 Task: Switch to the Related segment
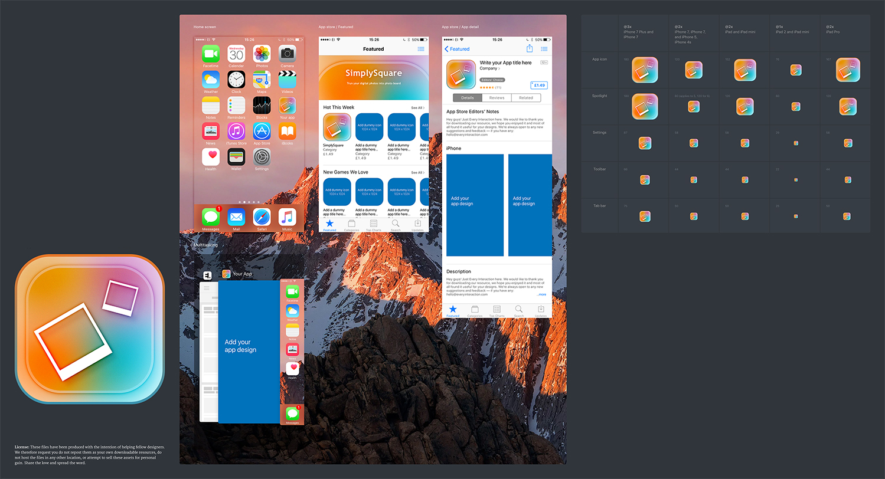click(525, 98)
